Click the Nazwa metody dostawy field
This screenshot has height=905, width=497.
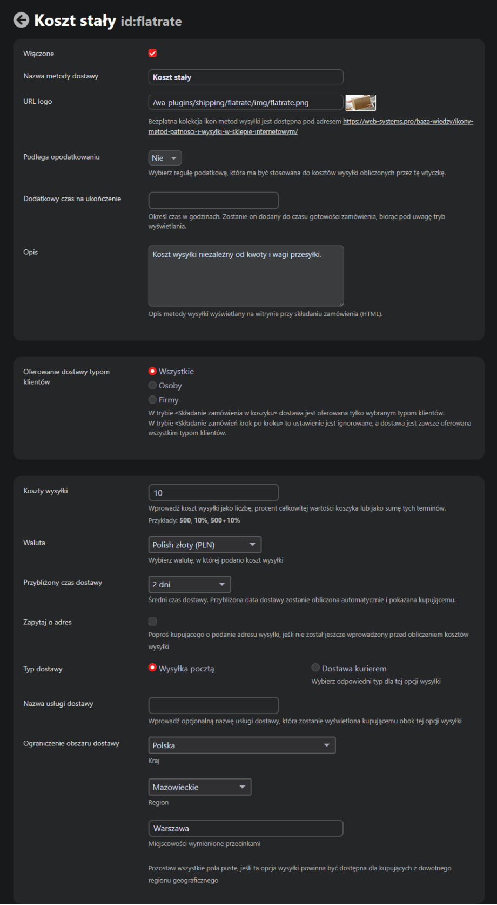(245, 77)
